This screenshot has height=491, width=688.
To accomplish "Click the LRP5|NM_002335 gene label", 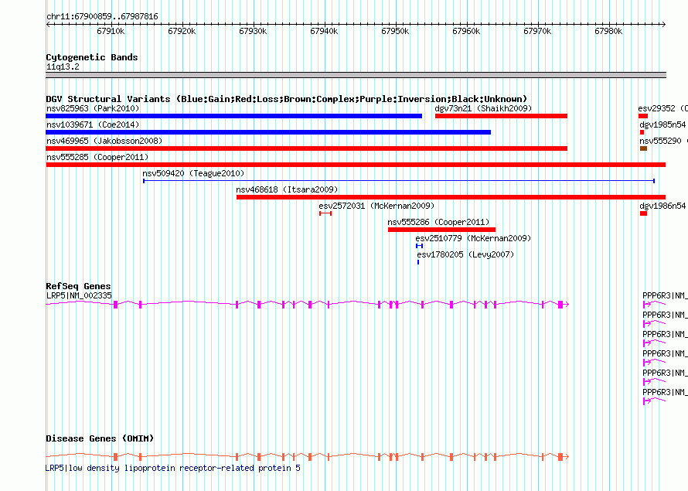I will (x=79, y=295).
